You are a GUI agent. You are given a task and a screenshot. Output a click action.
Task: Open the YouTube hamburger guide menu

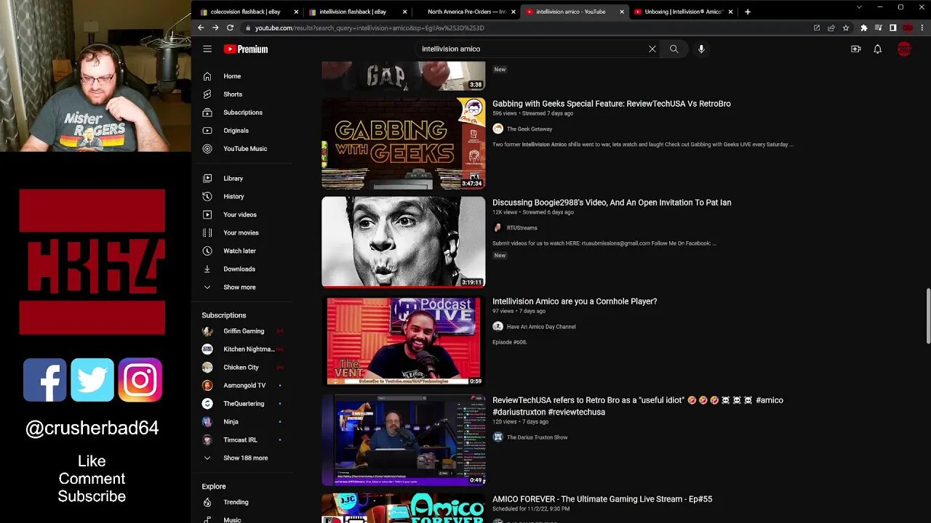[207, 49]
